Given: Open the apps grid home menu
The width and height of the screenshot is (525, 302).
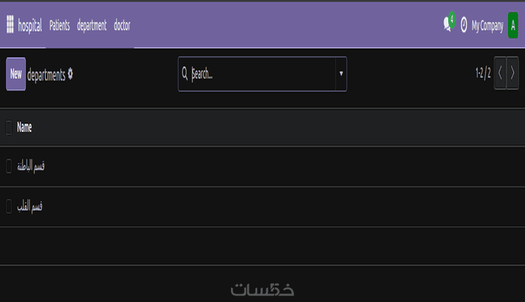Looking at the screenshot, I should (10, 25).
